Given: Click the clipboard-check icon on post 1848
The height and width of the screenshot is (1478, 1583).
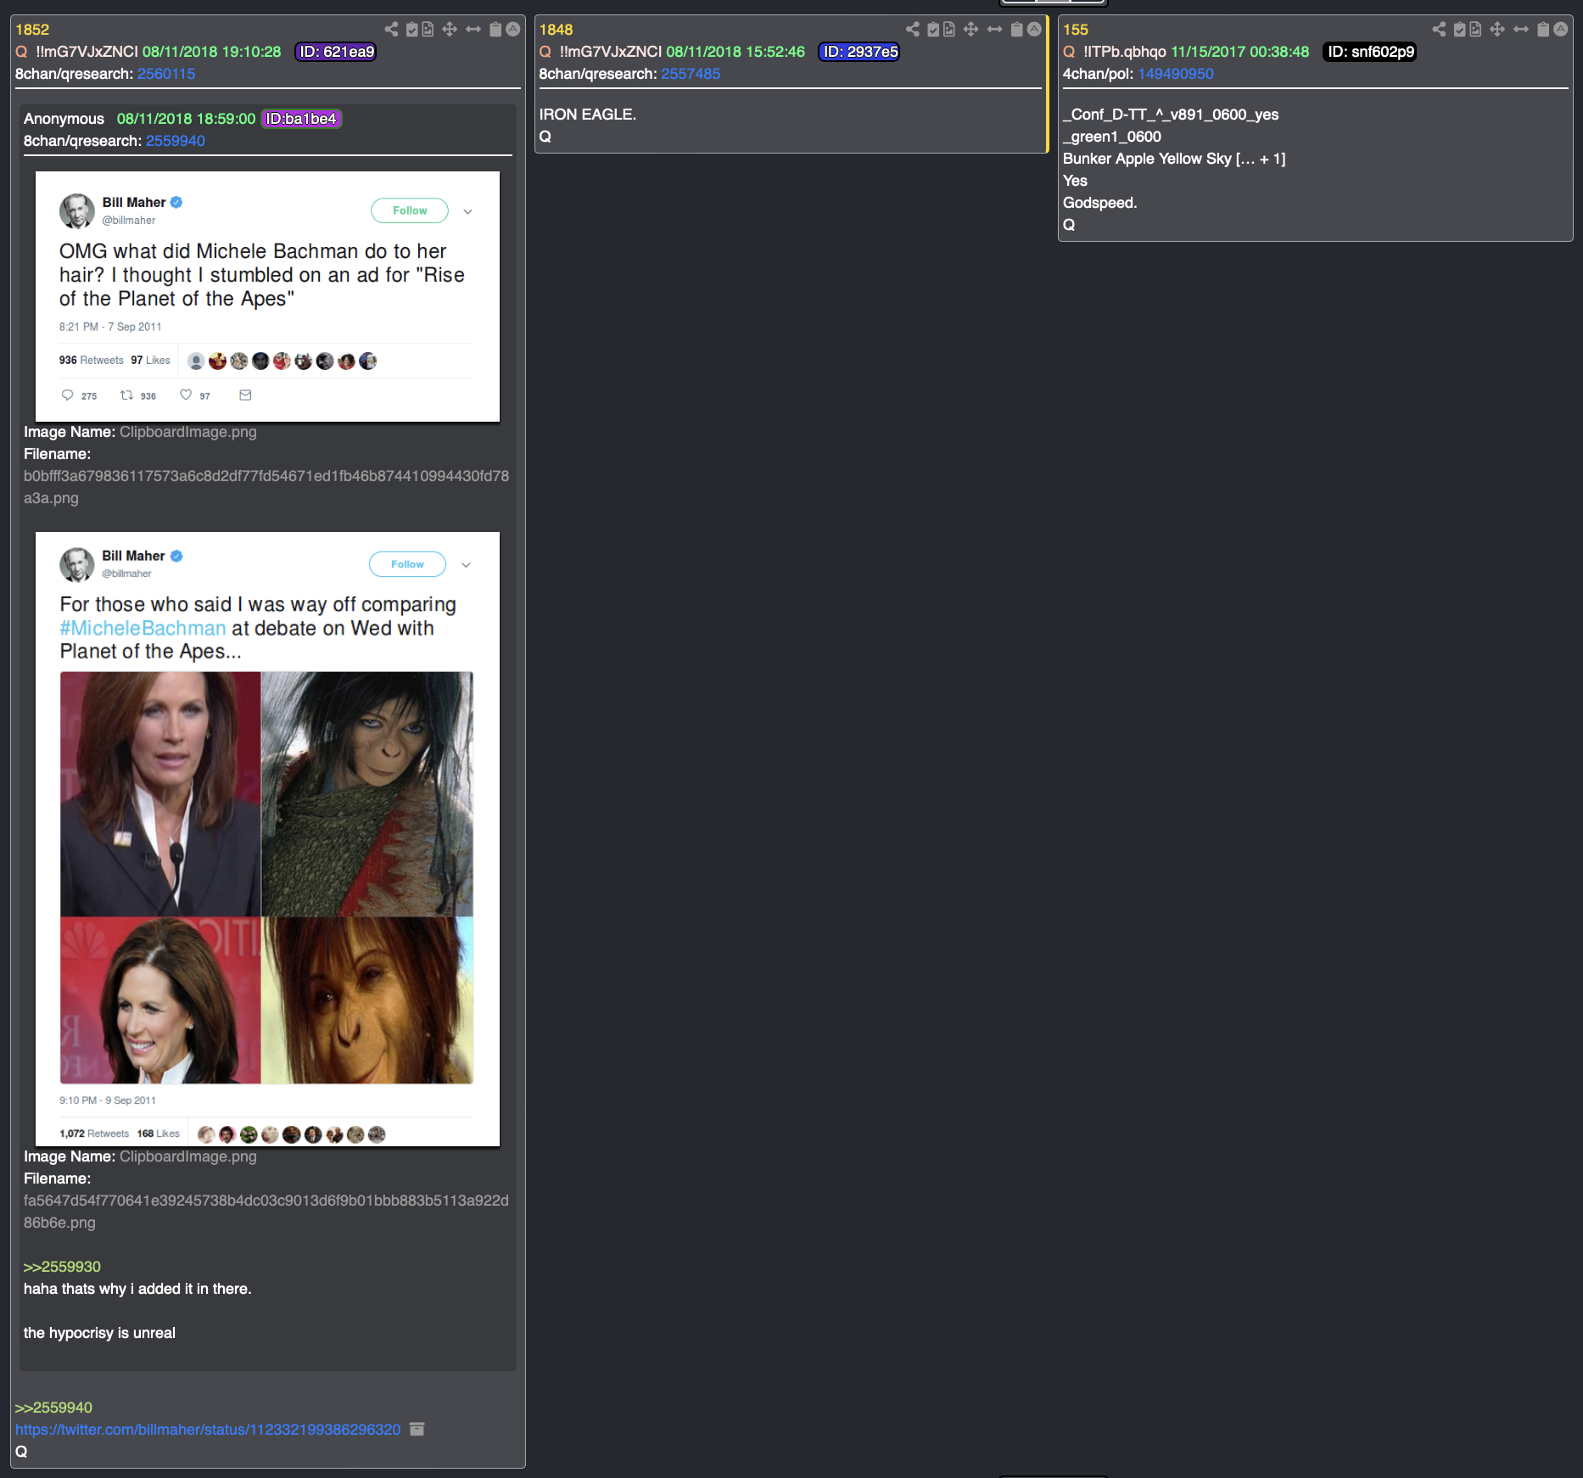Looking at the screenshot, I should coord(933,30).
